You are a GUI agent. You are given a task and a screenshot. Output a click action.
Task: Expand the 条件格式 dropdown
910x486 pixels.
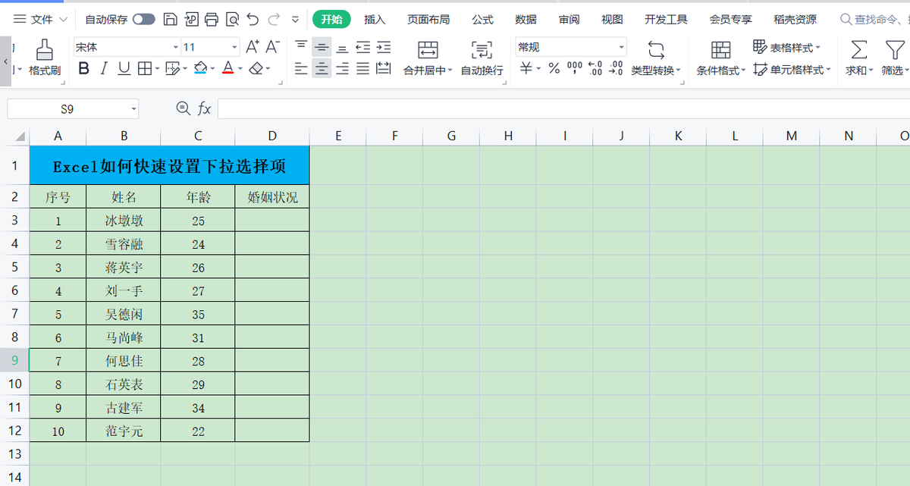744,71
